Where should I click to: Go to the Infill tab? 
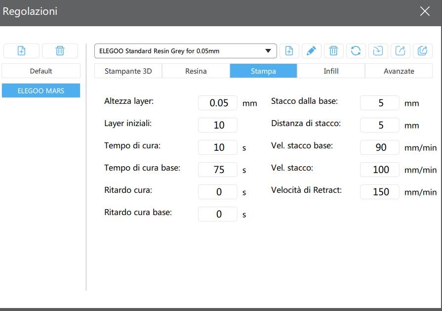point(331,71)
